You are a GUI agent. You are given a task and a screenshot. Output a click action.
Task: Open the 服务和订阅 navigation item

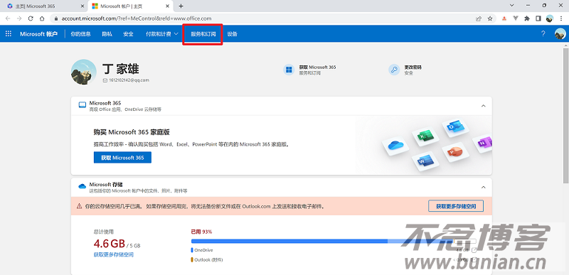tap(203, 34)
